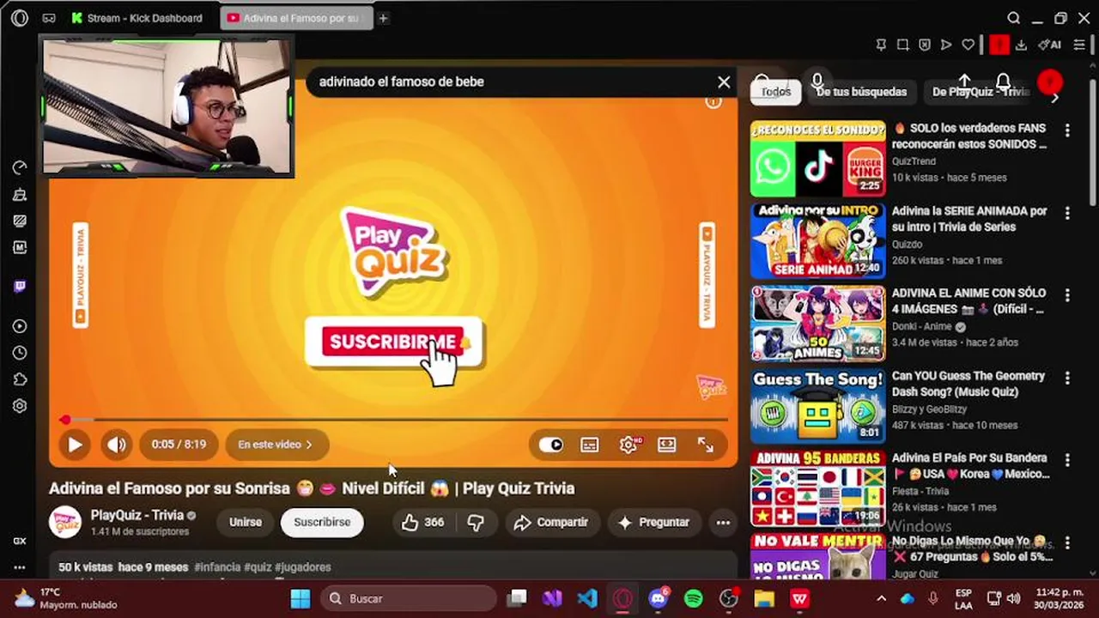Viewport: 1099px width, 618px height.
Task: Take a snapshot with the crop icon
Action: (902, 45)
